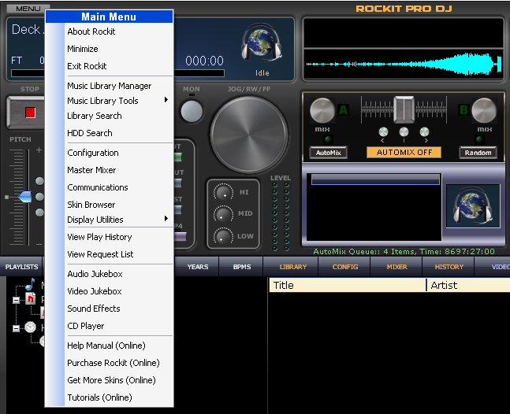Screen dimensions: 510x414
Task: Click the Random button
Action: click(x=478, y=153)
